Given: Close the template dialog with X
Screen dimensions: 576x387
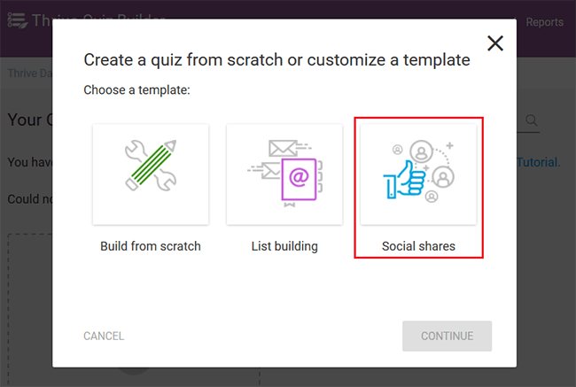Looking at the screenshot, I should tap(495, 43).
